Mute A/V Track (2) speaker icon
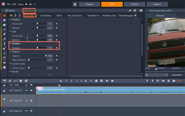The width and height of the screenshot is (185, 116). 31,101
